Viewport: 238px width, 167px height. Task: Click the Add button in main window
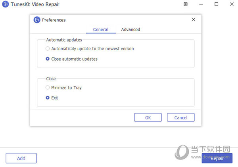pos(21,158)
